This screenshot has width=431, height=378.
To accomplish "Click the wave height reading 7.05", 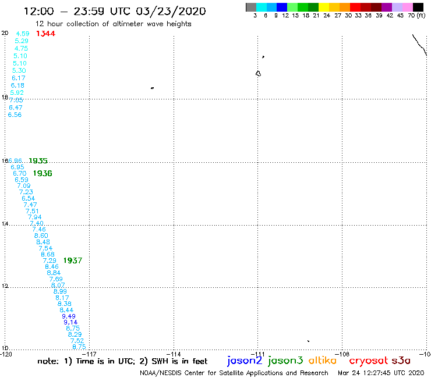I will tap(16, 100).
